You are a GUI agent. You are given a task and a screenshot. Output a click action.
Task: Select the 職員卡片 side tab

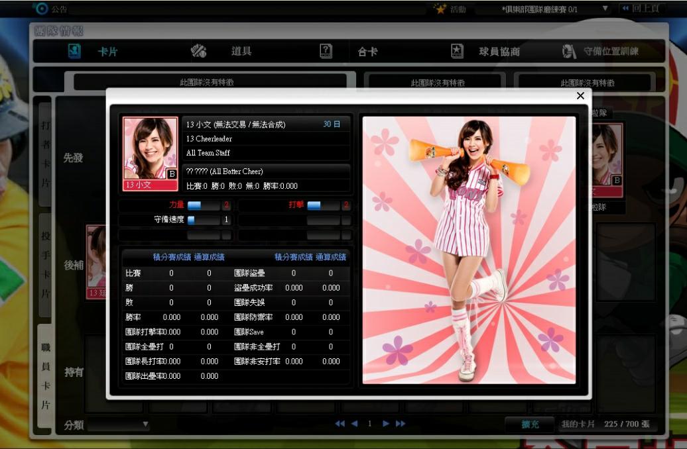click(44, 375)
